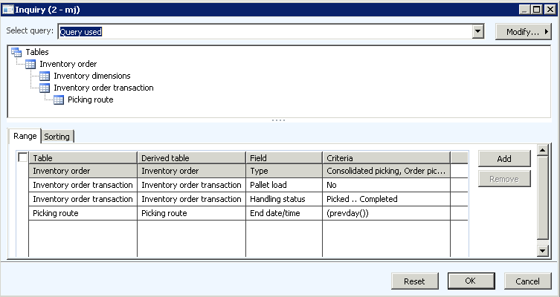Sort by the Criteria column header

pyautogui.click(x=385, y=158)
